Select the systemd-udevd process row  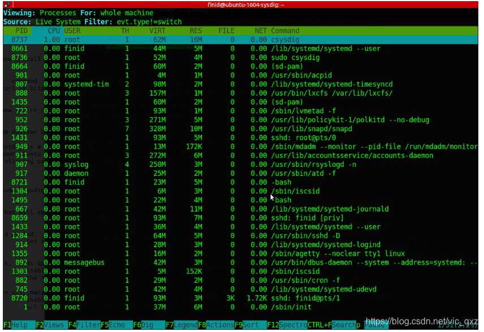[241, 290]
